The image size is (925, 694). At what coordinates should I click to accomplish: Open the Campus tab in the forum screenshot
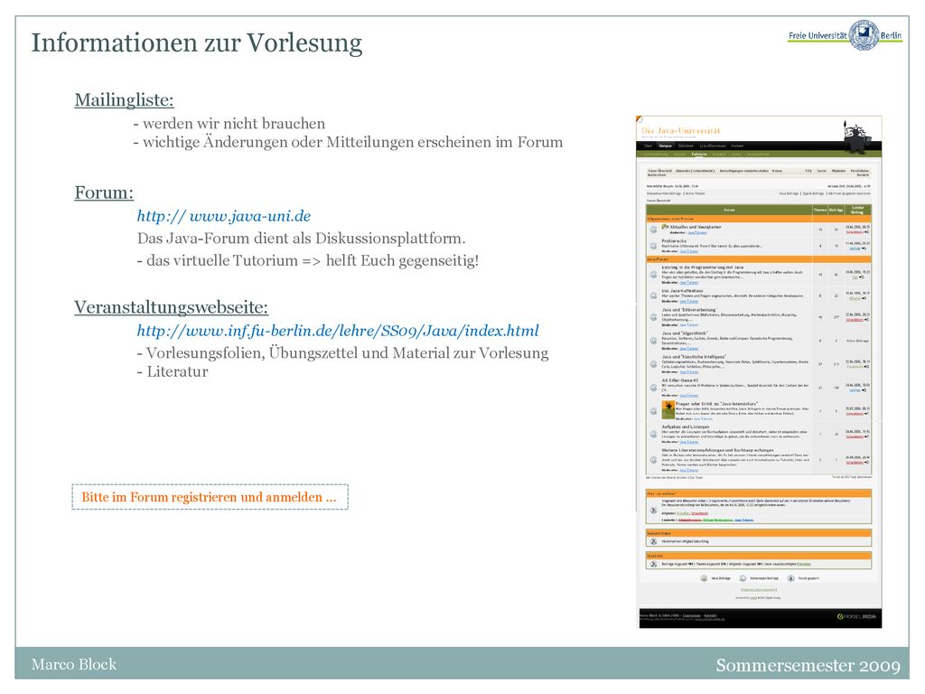point(666,145)
